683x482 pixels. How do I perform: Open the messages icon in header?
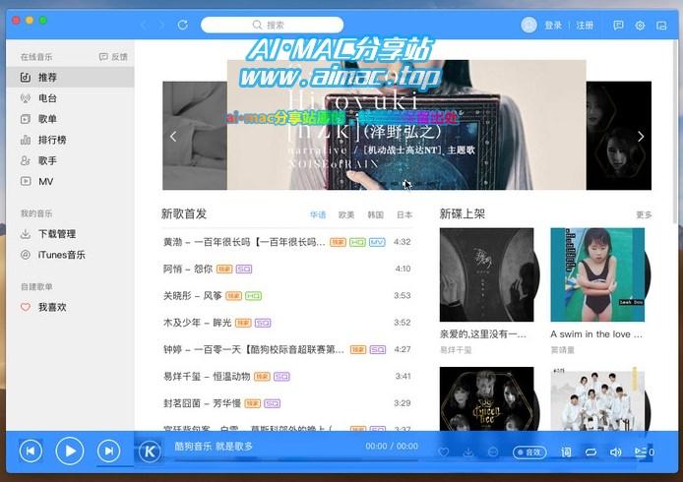coord(618,26)
